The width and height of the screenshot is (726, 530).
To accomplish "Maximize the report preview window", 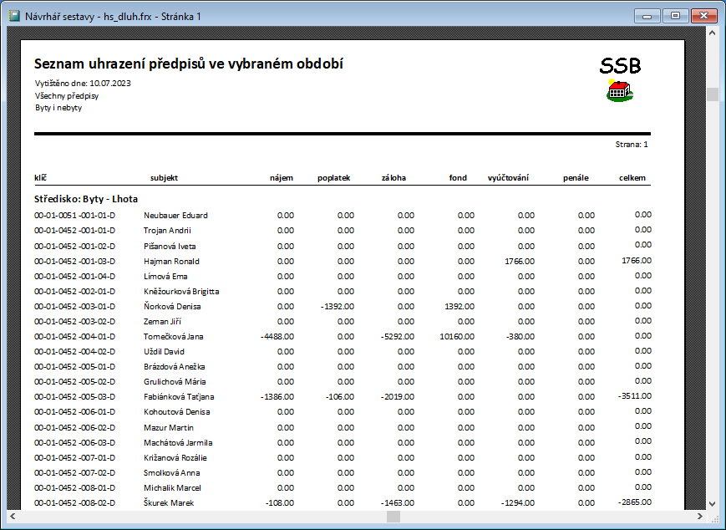I will click(x=674, y=15).
